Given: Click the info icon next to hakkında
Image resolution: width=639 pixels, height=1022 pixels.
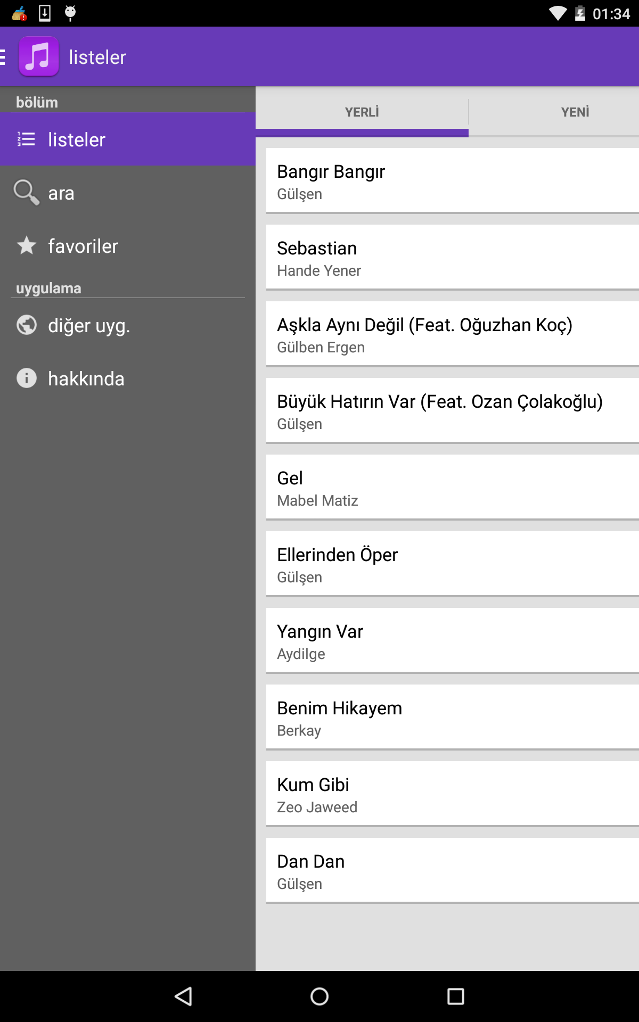Looking at the screenshot, I should pyautogui.click(x=26, y=378).
